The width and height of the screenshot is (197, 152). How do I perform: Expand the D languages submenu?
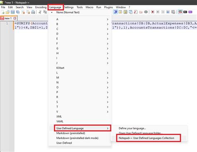coord(80,34)
